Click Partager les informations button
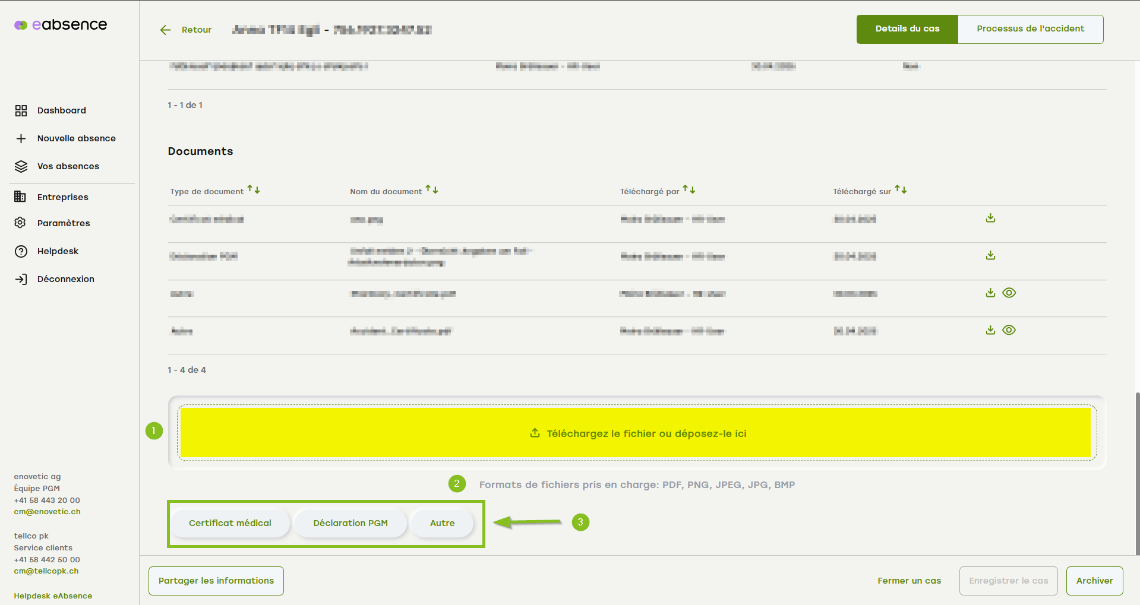Image resolution: width=1140 pixels, height=605 pixels. click(216, 581)
